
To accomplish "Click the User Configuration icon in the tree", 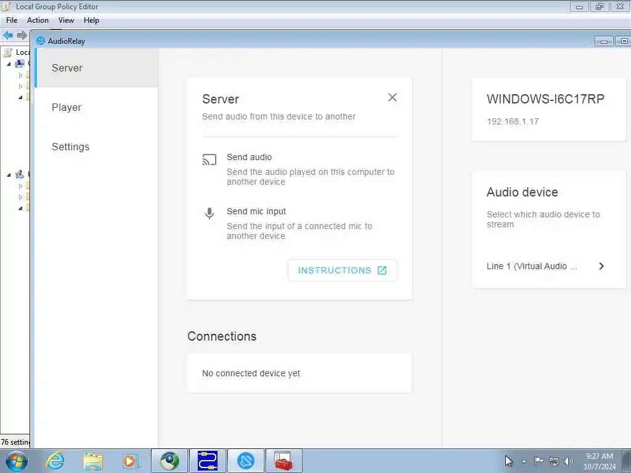I will pos(20,174).
